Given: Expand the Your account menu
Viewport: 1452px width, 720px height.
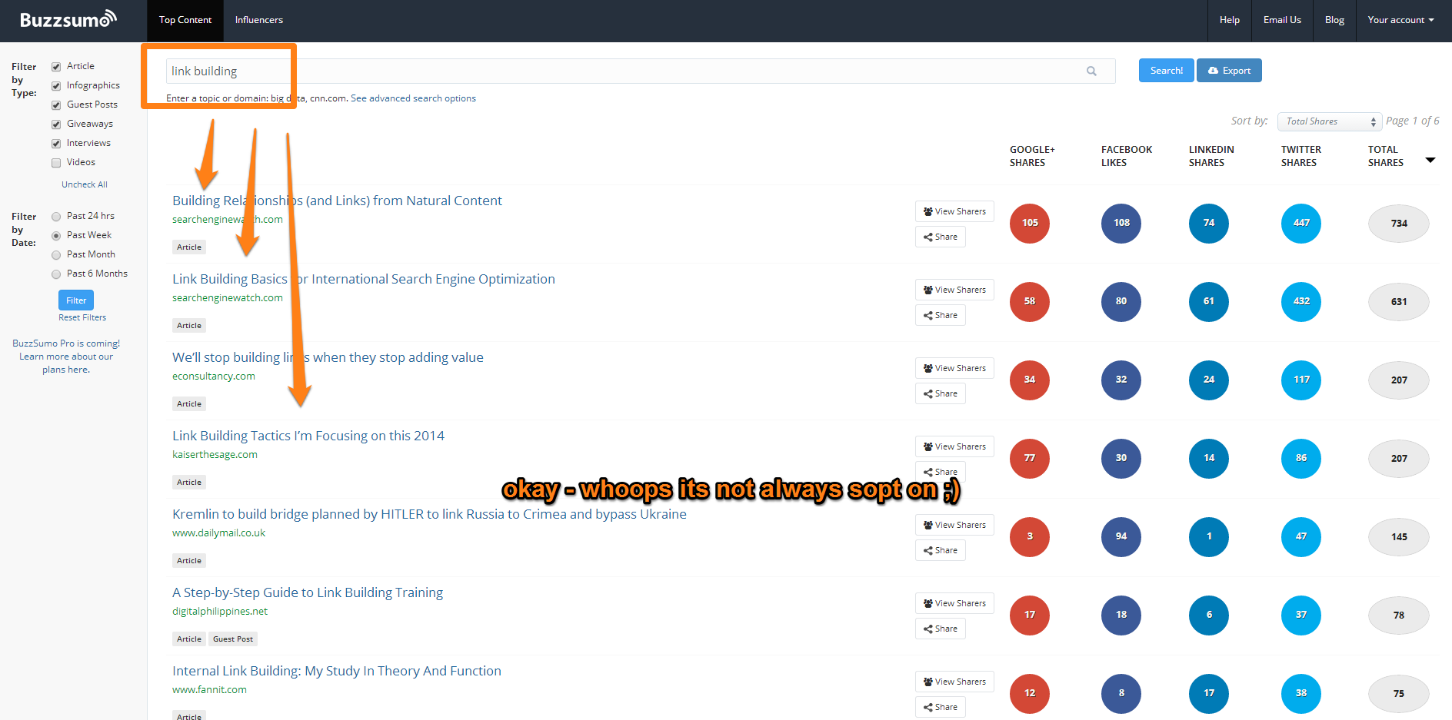Looking at the screenshot, I should 1400,20.
